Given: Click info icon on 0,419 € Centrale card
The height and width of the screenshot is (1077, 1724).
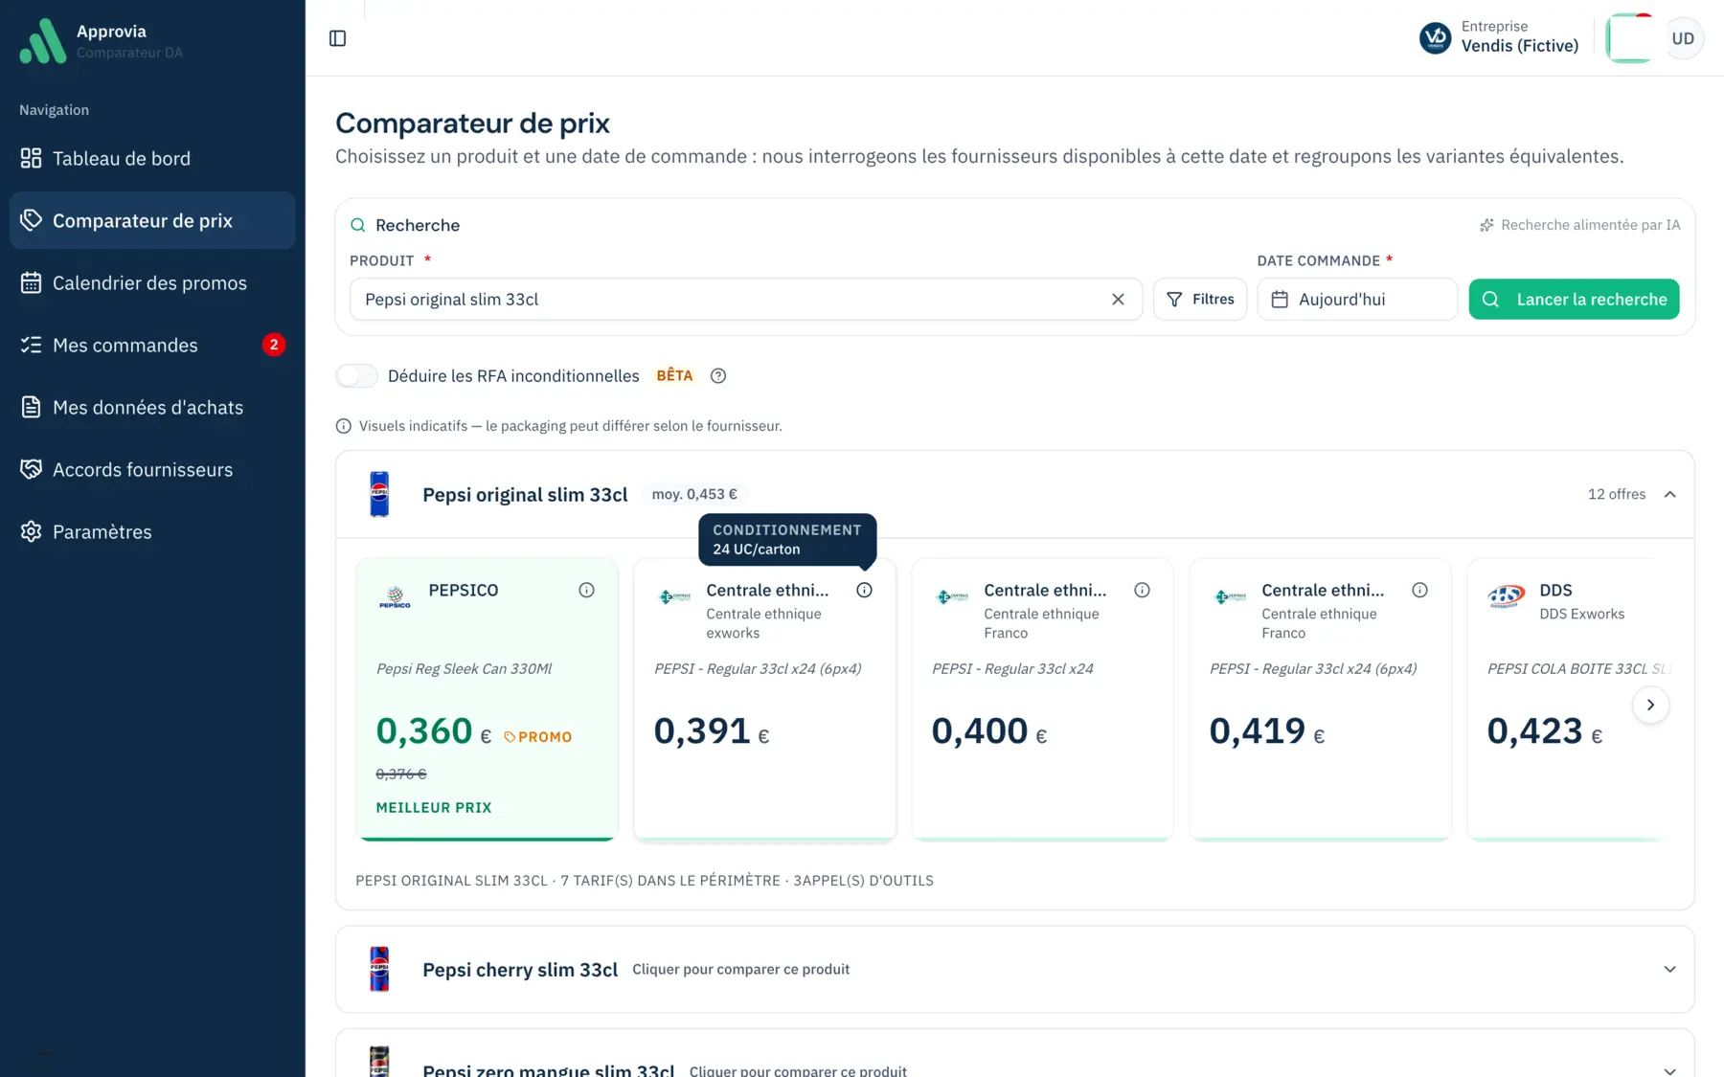Looking at the screenshot, I should (1419, 591).
